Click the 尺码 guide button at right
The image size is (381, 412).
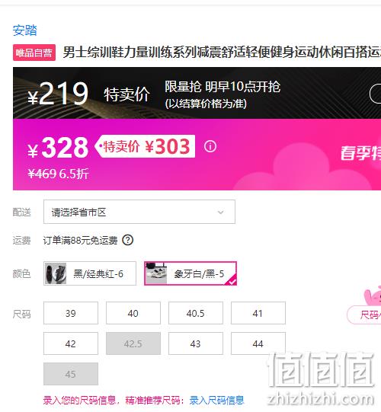(364, 315)
